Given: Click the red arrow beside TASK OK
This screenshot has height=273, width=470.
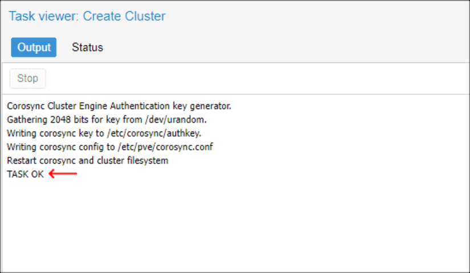Looking at the screenshot, I should [63, 174].
